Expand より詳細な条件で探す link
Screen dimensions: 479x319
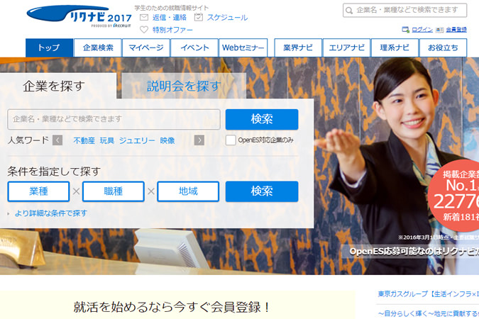[50, 213]
